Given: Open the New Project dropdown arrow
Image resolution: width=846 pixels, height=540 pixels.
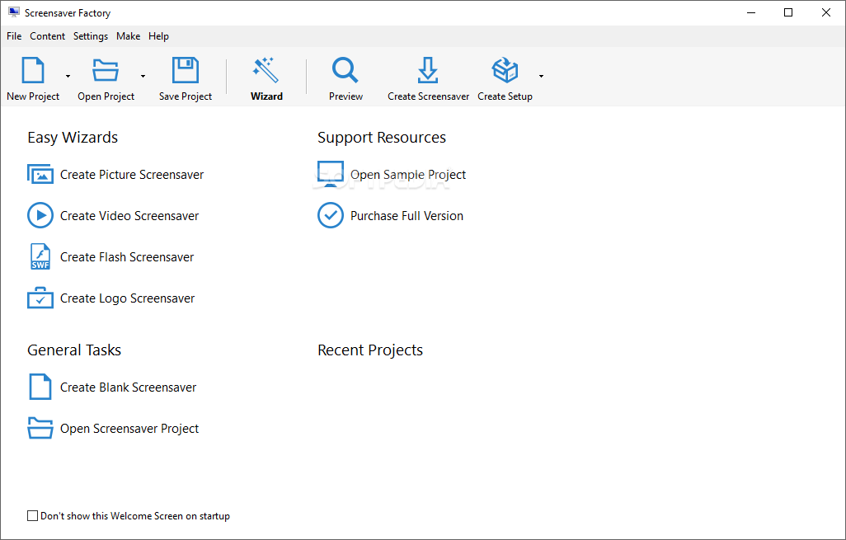Looking at the screenshot, I should pos(68,76).
